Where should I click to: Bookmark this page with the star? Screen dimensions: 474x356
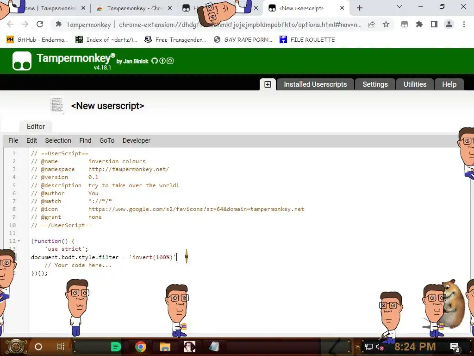pyautogui.click(x=386, y=24)
